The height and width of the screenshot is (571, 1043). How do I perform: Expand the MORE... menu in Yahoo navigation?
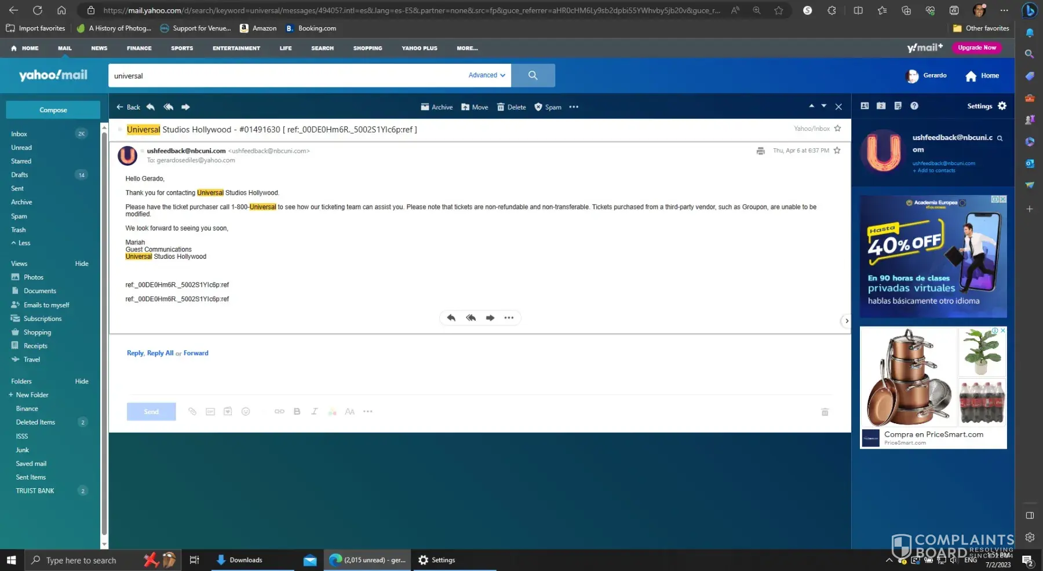467,49
